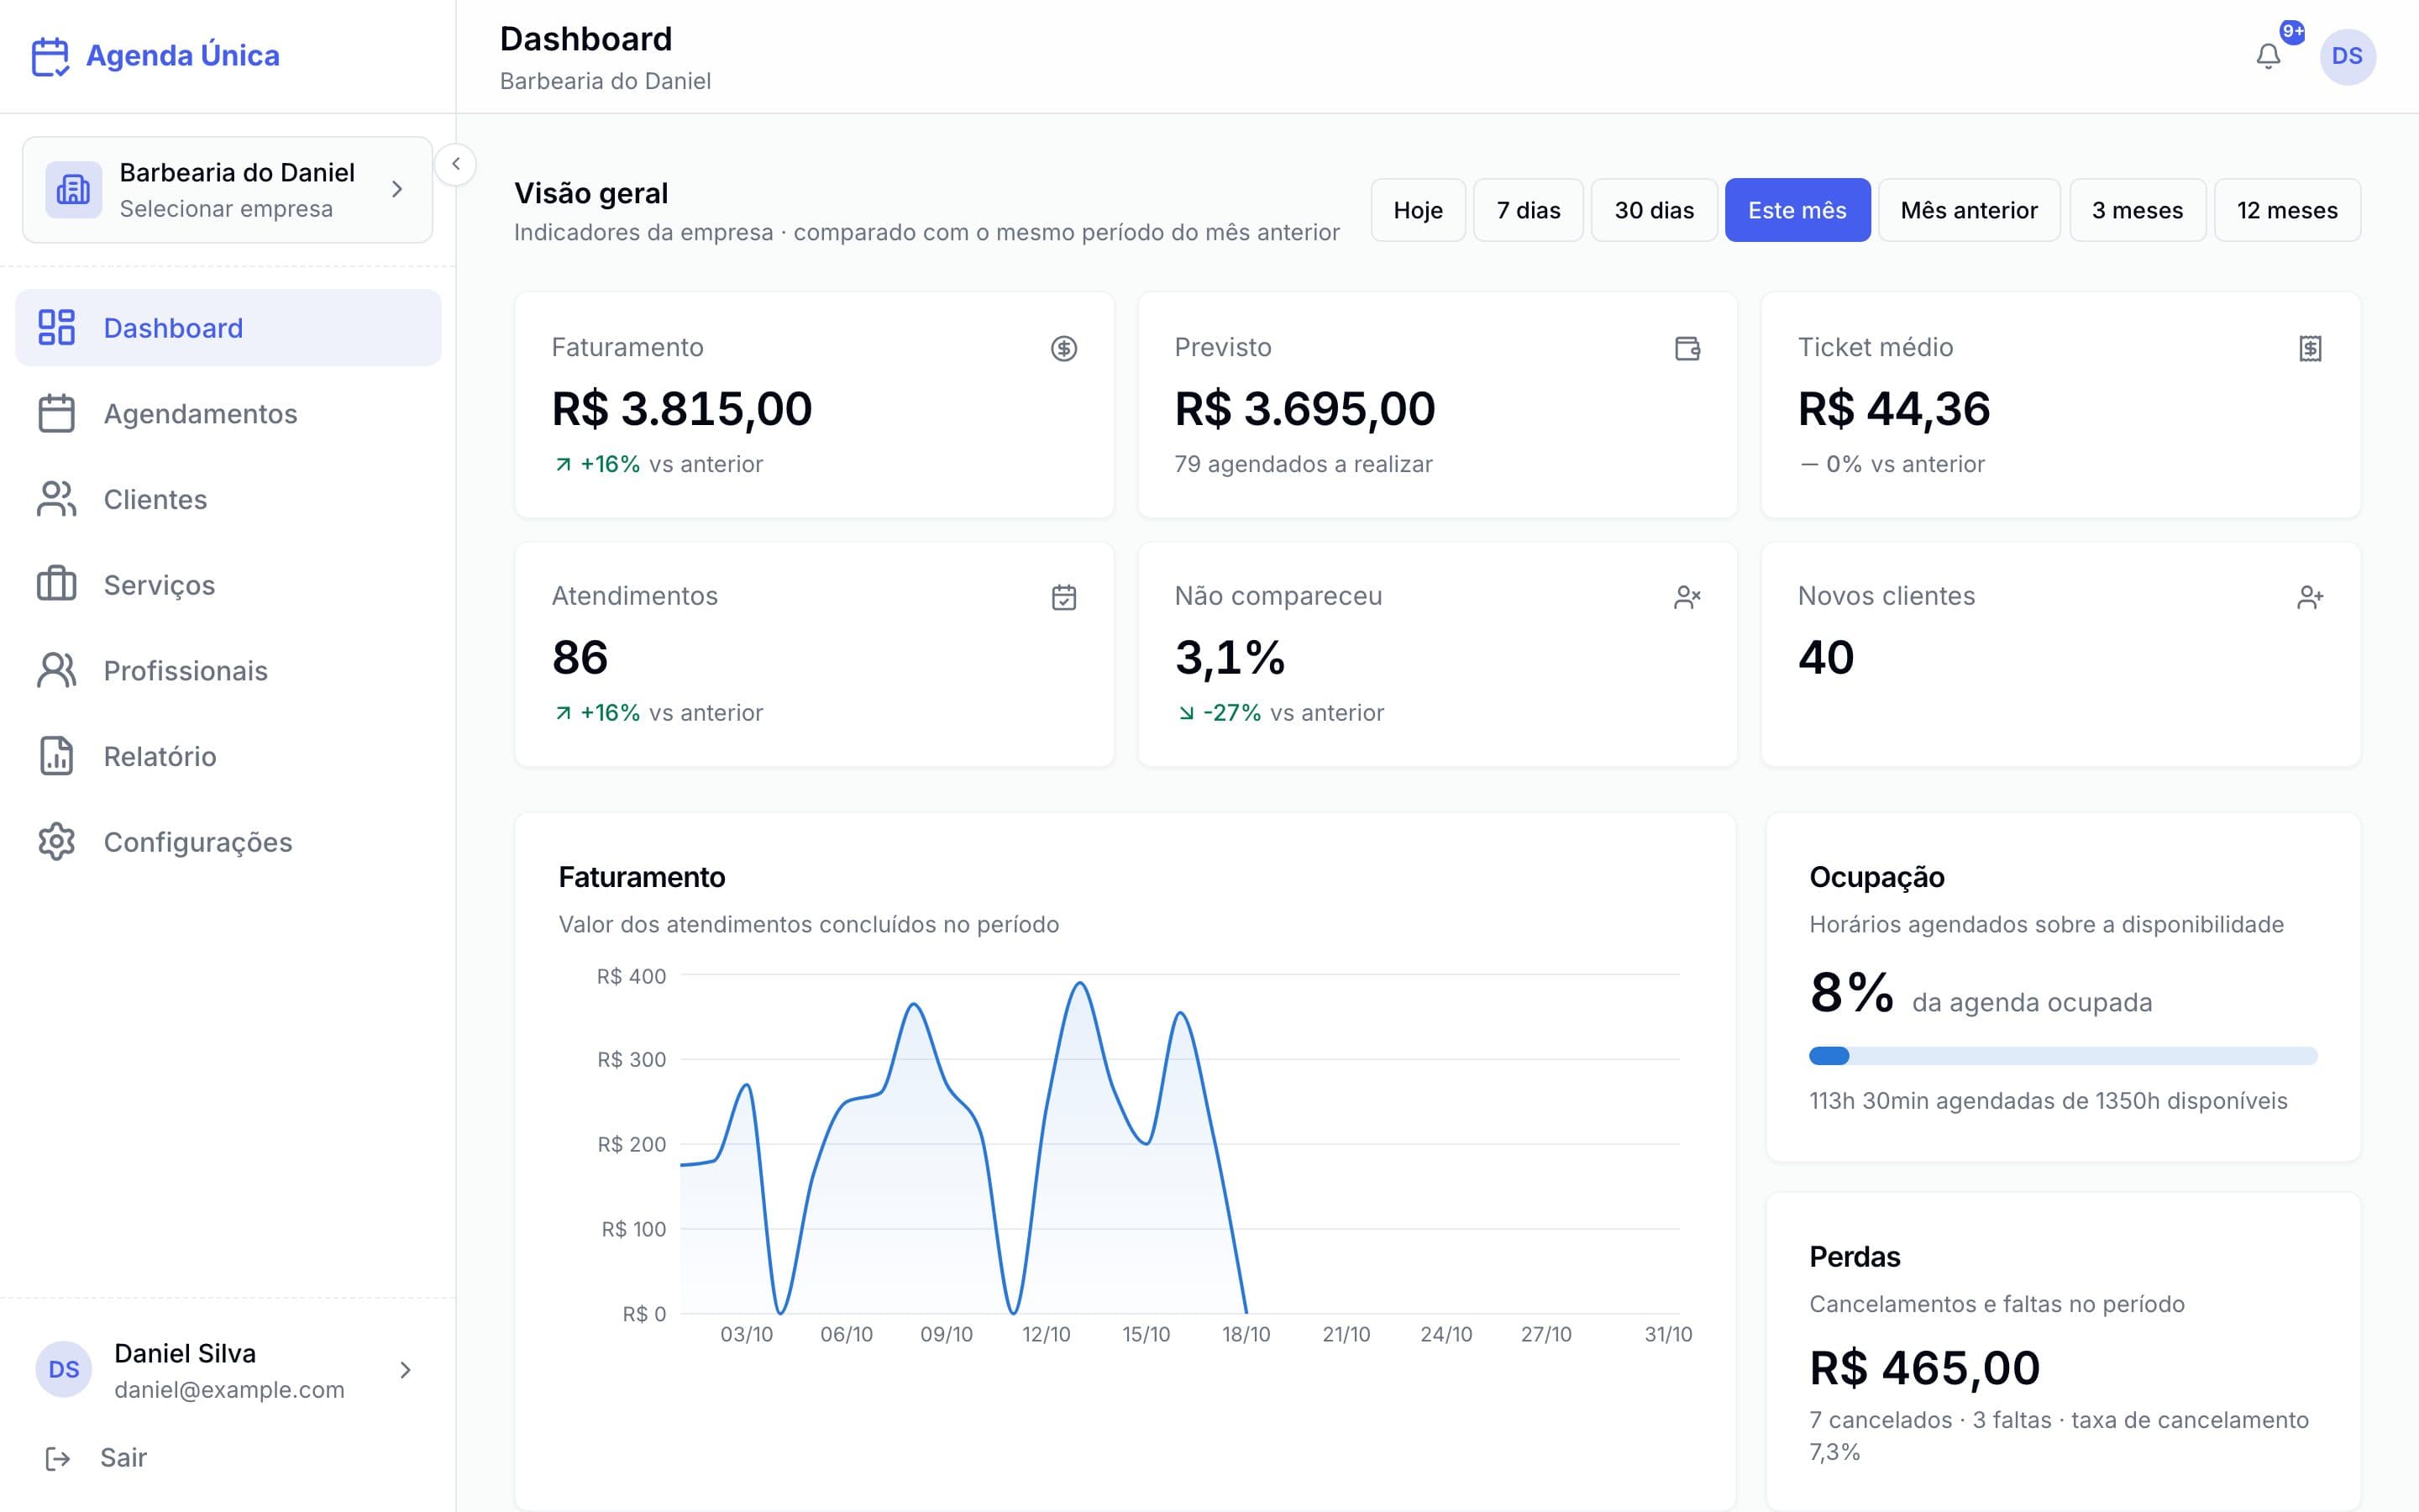
Task: Click the dollar icon on Faturamento card
Action: tap(1063, 348)
